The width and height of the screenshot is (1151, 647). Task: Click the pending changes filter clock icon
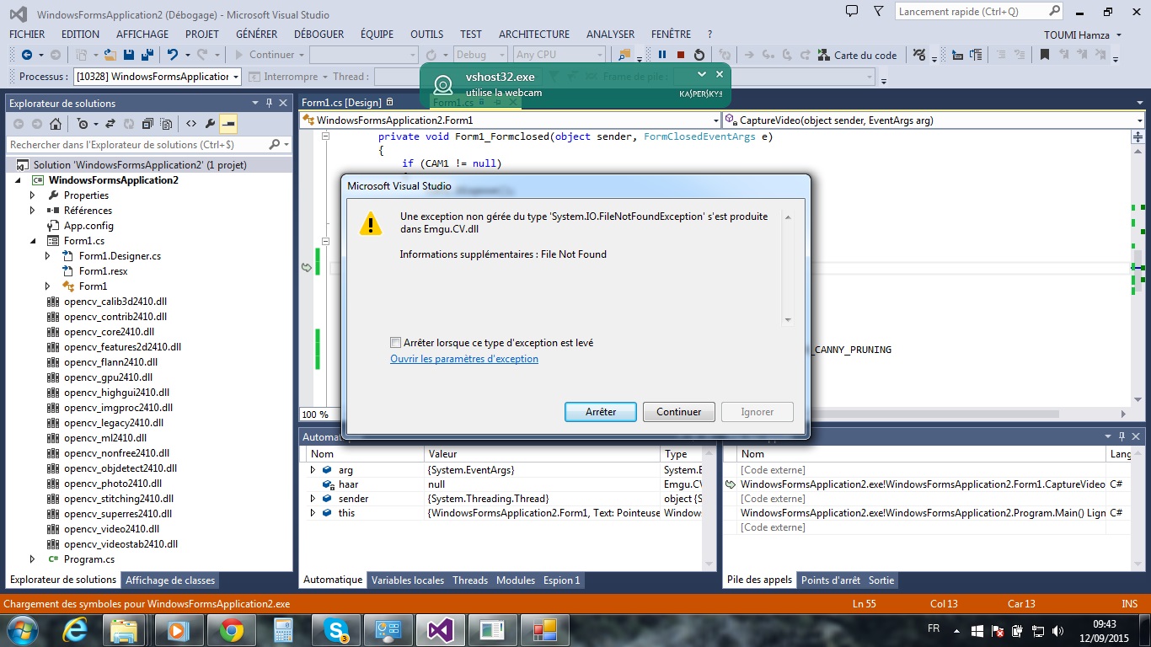[82, 124]
